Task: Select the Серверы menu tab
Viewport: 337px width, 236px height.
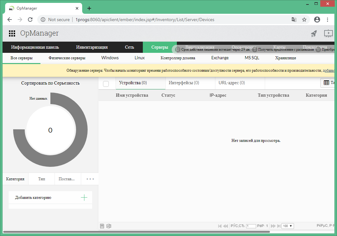Action: [x=160, y=47]
